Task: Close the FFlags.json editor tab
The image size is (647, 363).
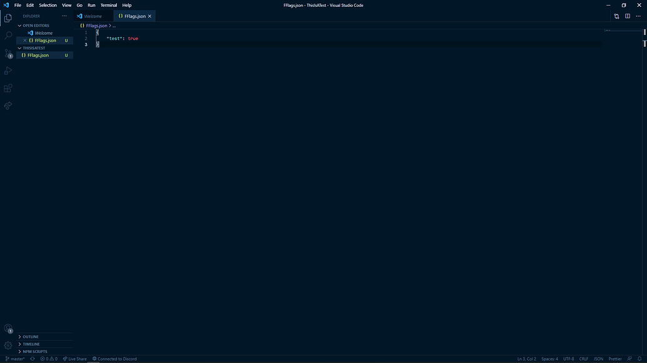Action: coord(150,16)
